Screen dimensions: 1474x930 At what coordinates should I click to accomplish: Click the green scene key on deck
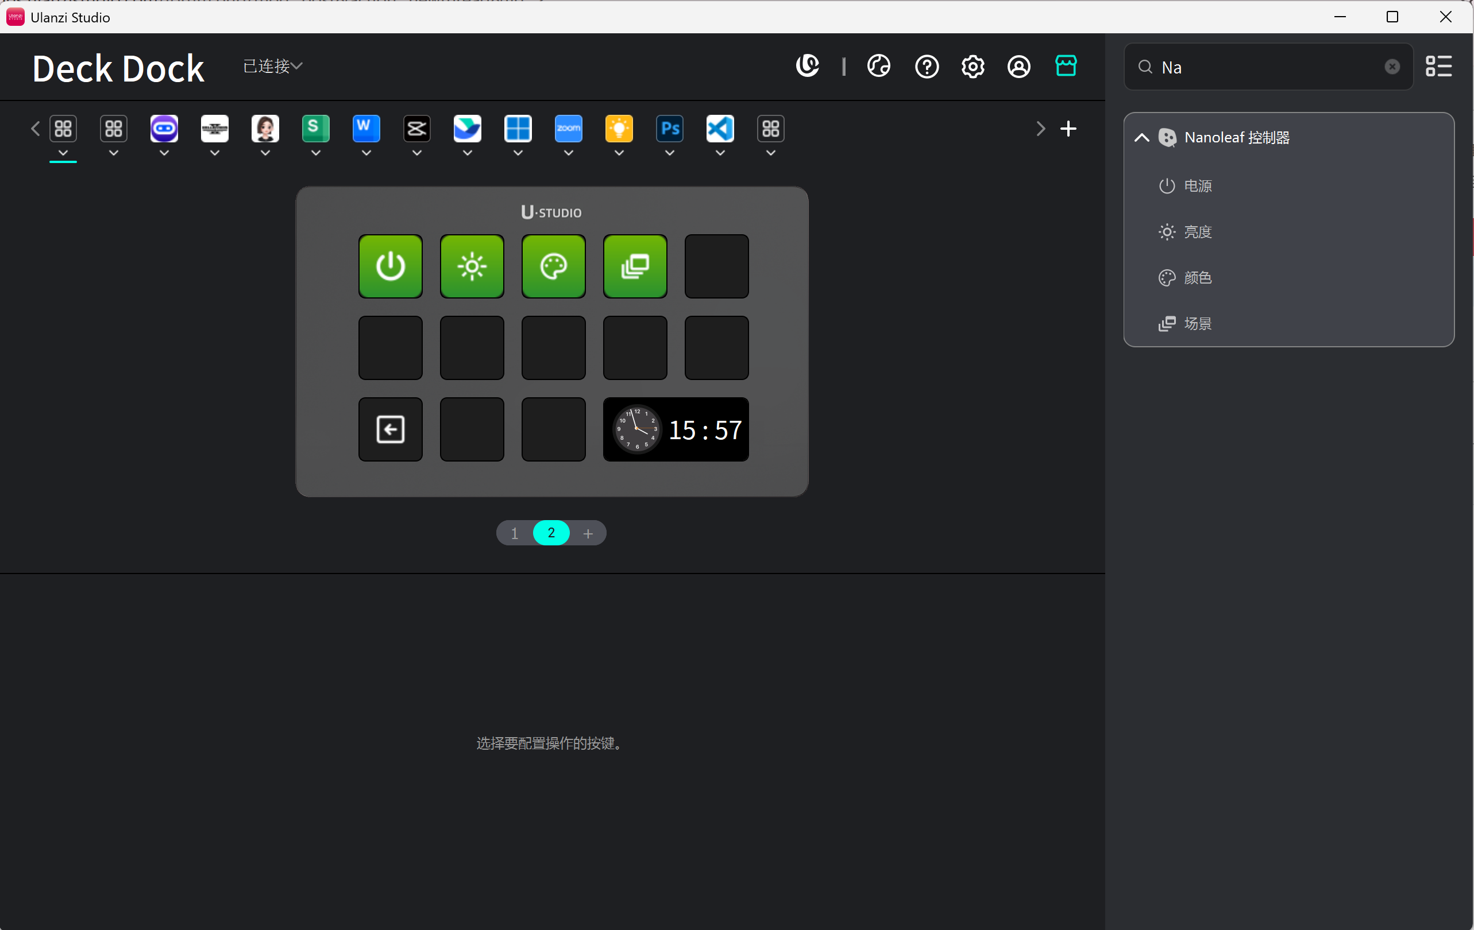[635, 266]
